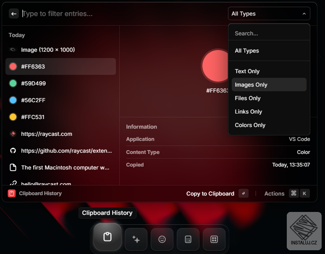This screenshot has height=254, width=325.
Task: Click the Enter key icon next to Copy to Clipboard
Action: point(244,193)
